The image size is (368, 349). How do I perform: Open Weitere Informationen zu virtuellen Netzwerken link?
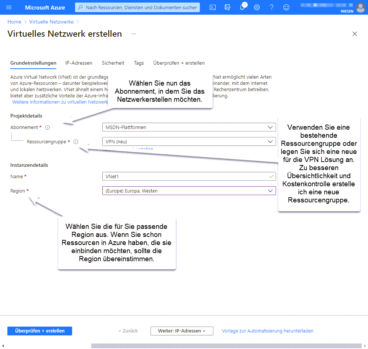click(60, 102)
